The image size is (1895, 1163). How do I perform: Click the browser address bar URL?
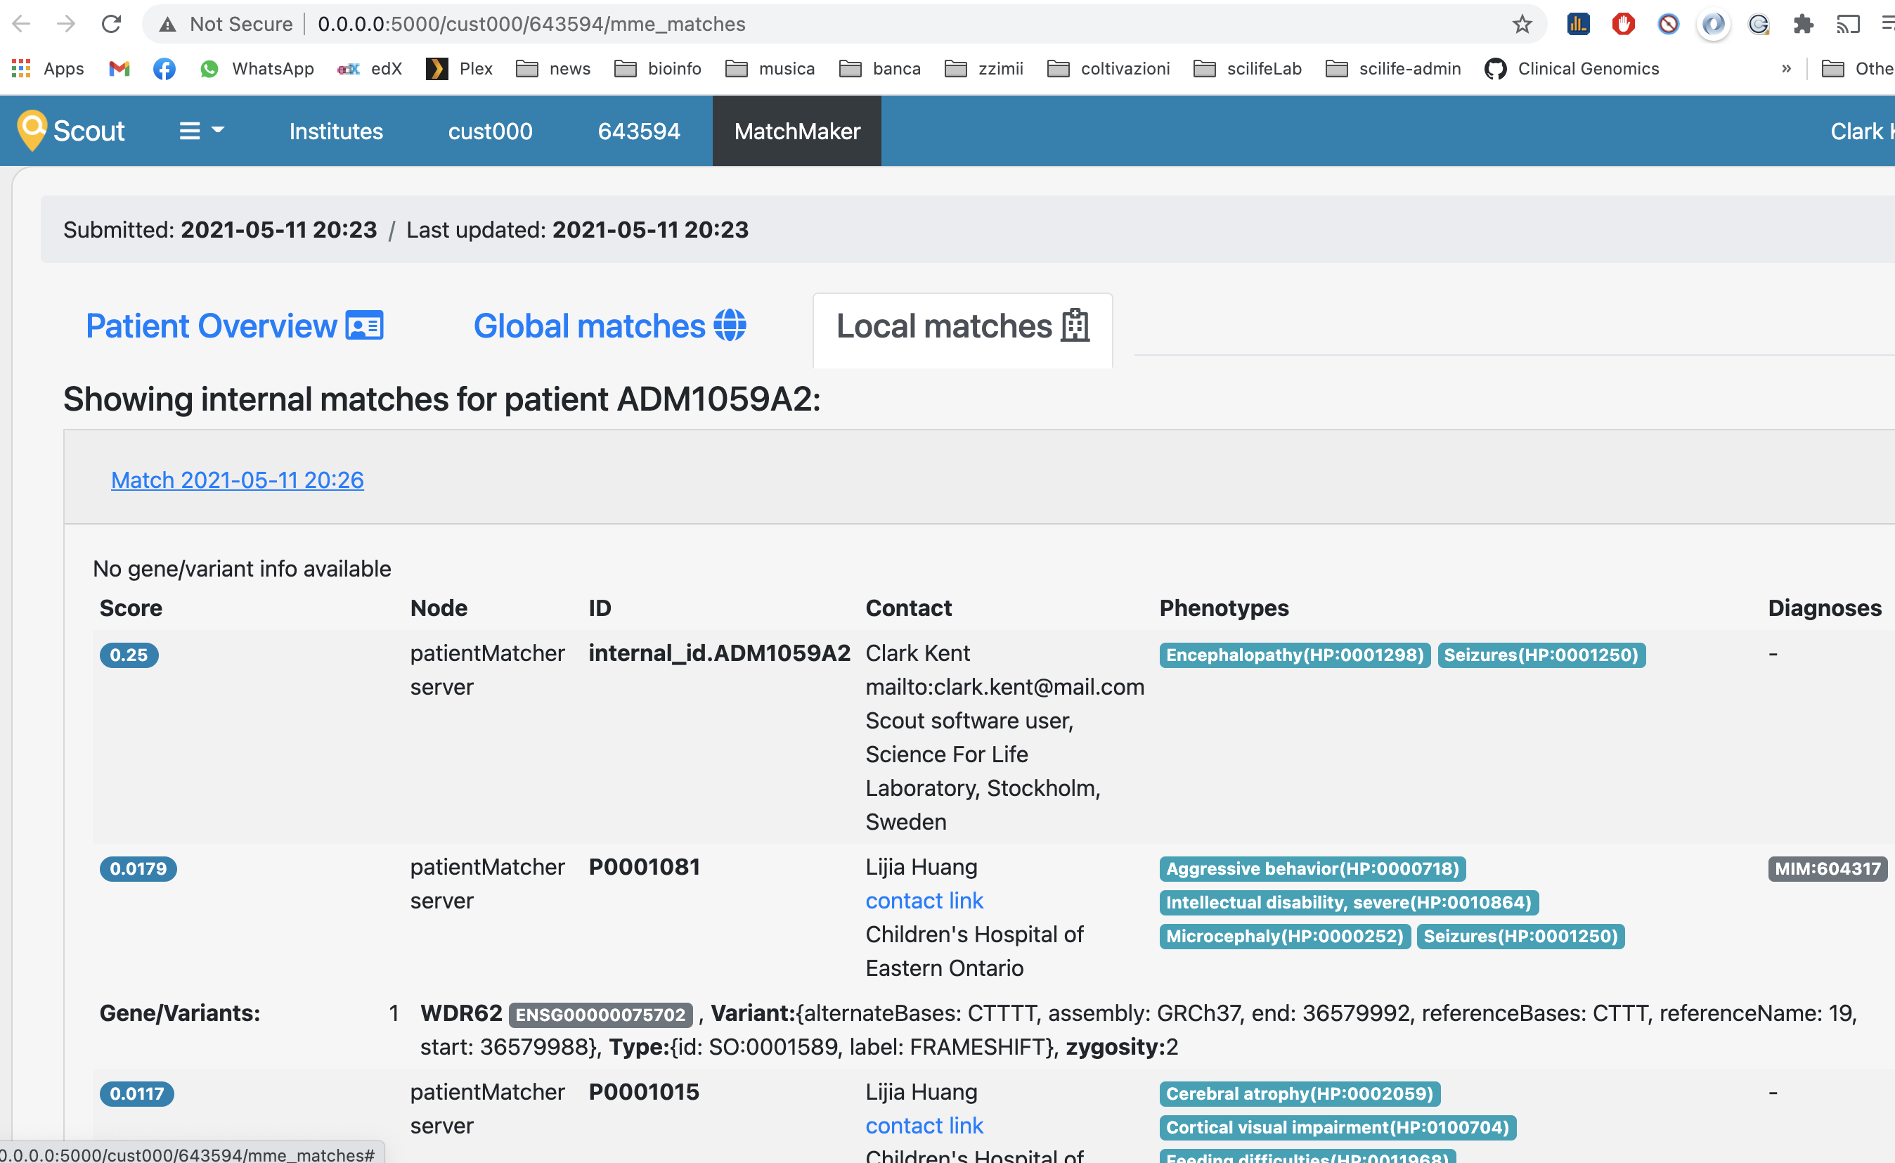pos(531,24)
